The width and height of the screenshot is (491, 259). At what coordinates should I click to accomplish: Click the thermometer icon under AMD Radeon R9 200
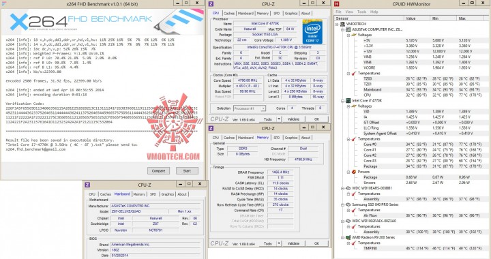point(354,243)
